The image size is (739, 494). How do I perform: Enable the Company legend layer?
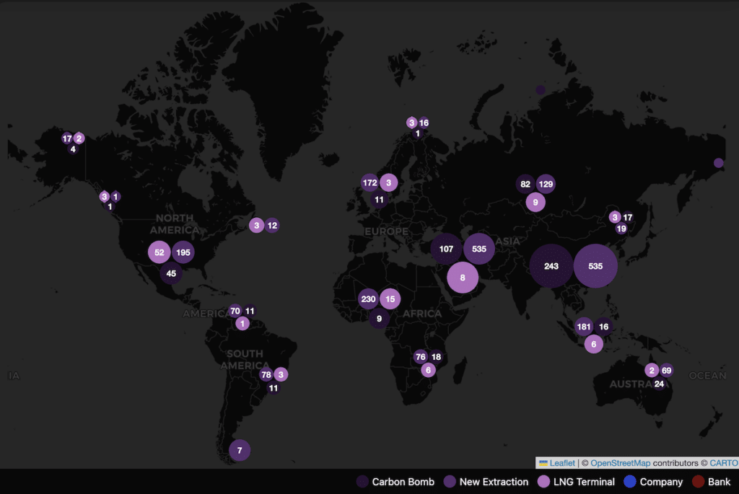(653, 482)
